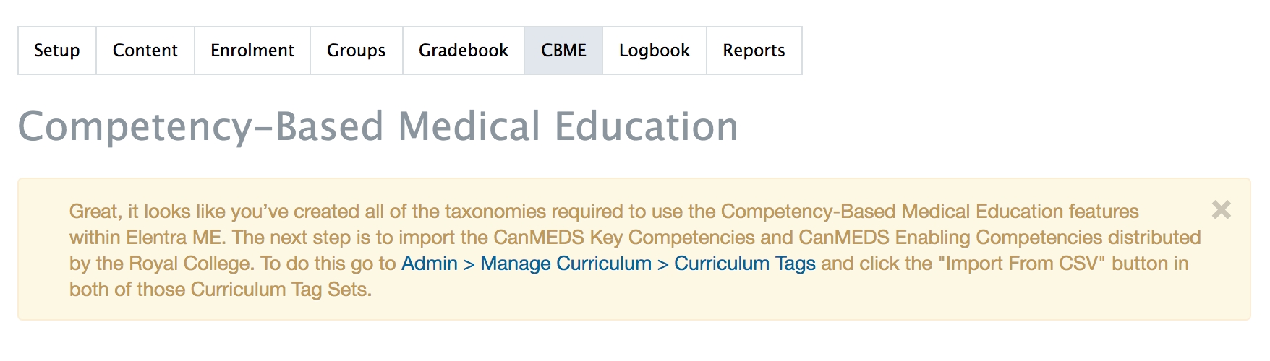
Task: Click the active CBME tab
Action: click(563, 51)
